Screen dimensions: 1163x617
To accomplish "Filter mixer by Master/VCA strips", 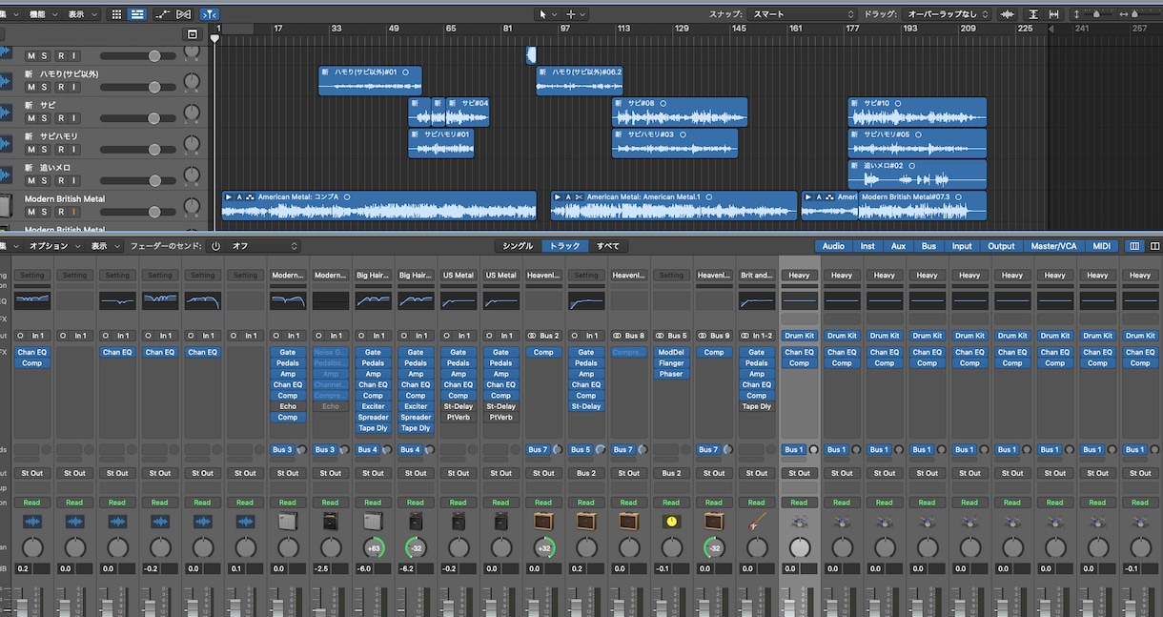I will 1053,246.
